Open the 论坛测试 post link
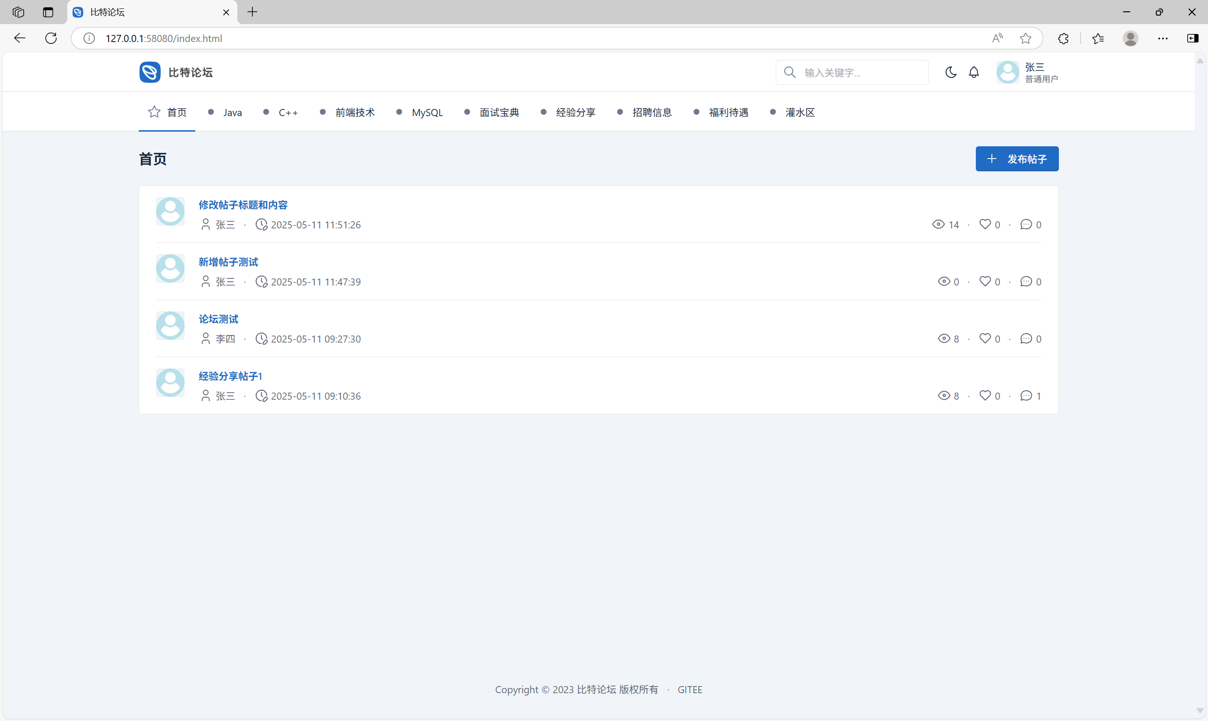This screenshot has width=1208, height=721. coord(218,319)
